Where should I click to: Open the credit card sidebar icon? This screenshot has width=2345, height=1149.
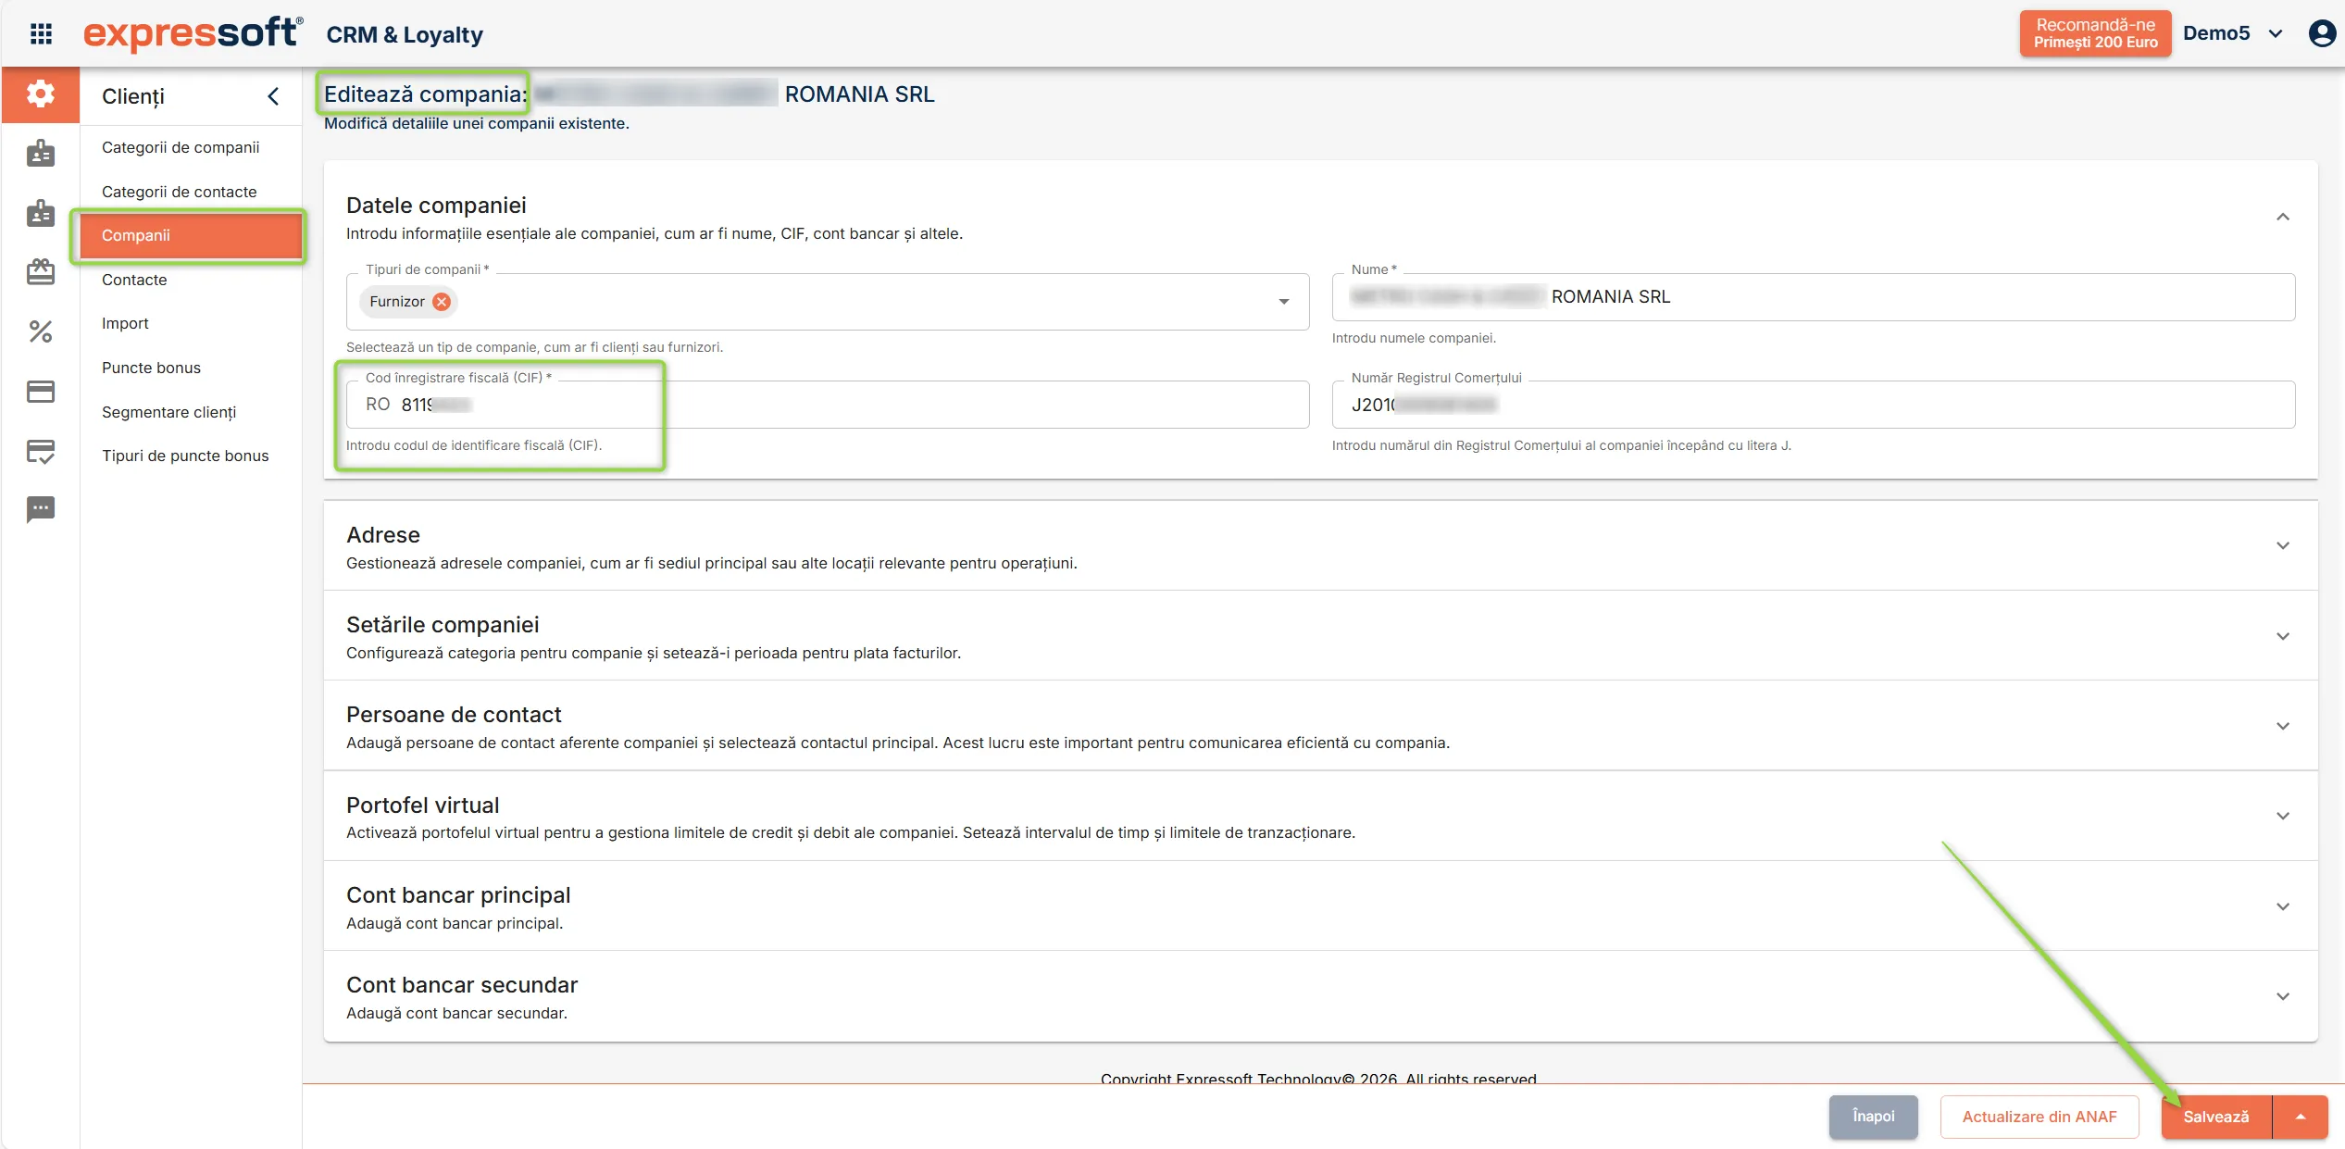pos(41,392)
